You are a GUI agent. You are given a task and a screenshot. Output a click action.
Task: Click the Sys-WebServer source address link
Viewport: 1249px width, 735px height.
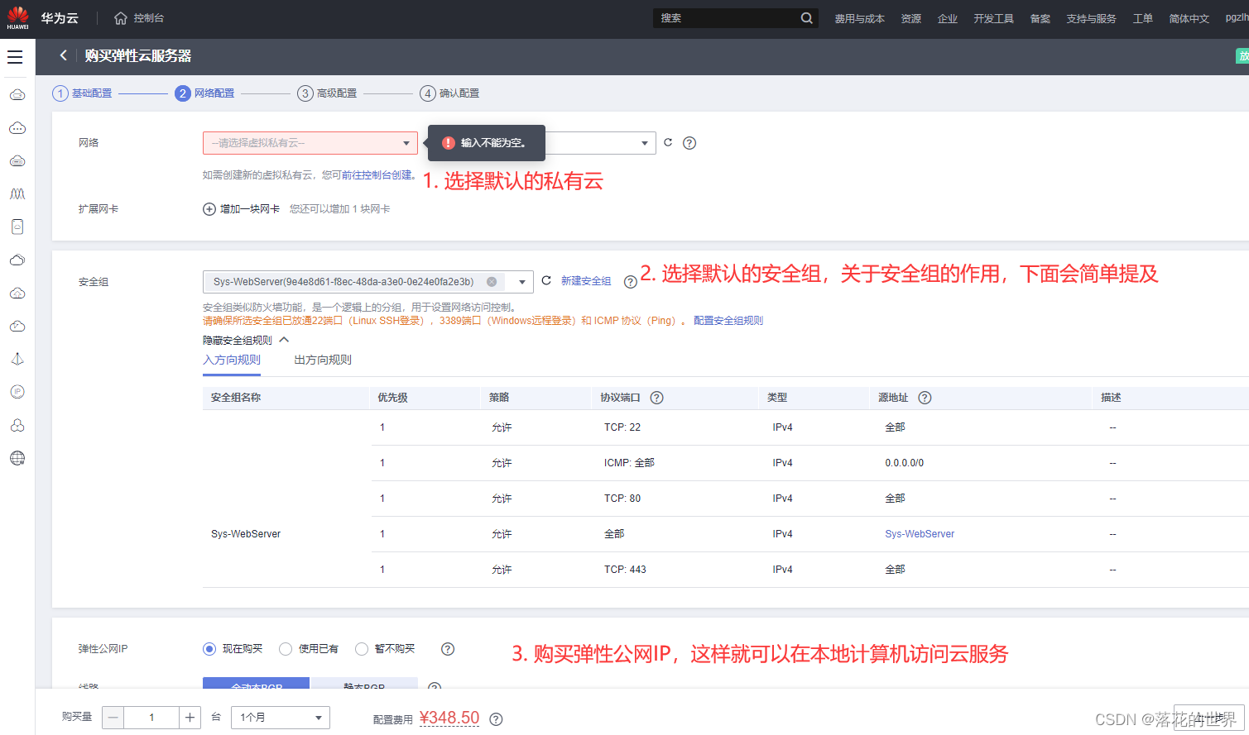click(920, 534)
